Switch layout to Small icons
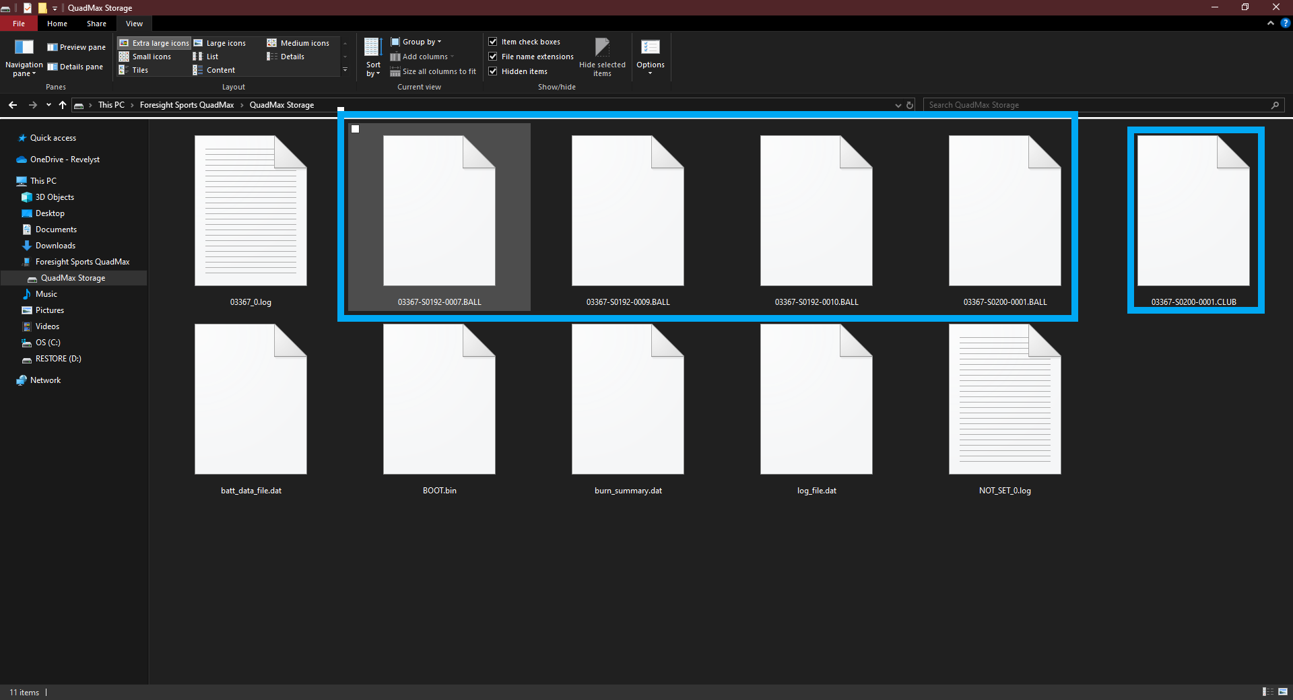The height and width of the screenshot is (700, 1293). point(145,57)
